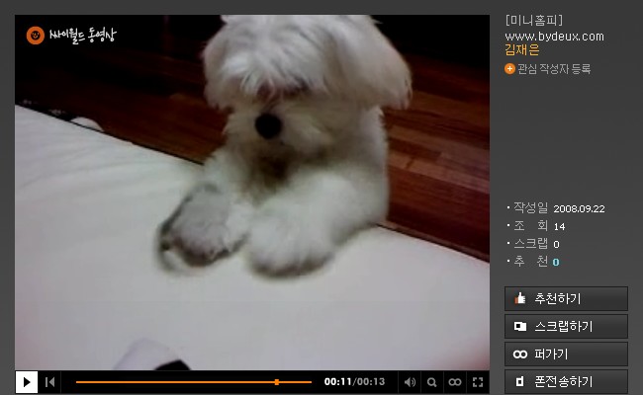
Task: Play the video with the play button
Action: tap(27, 382)
